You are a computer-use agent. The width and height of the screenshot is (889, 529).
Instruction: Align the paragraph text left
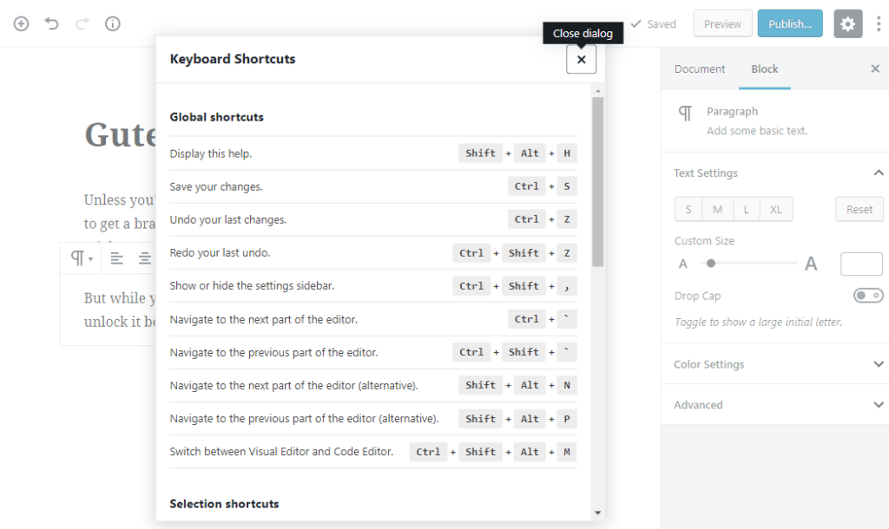click(x=117, y=258)
